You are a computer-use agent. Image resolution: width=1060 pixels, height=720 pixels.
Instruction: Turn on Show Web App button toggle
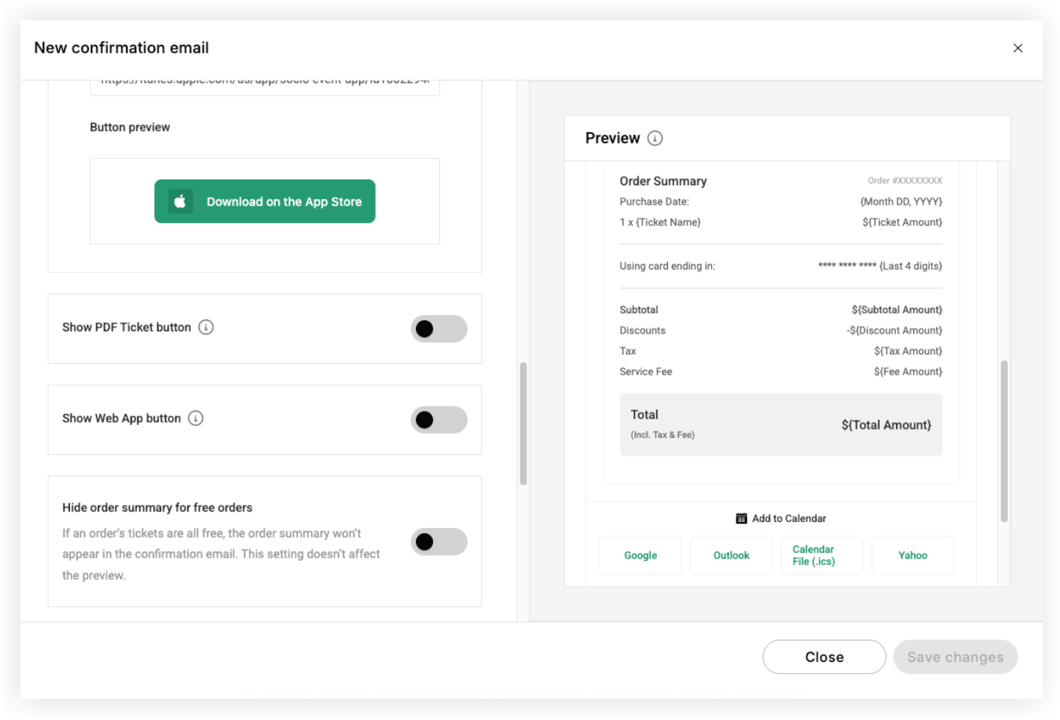pyautogui.click(x=439, y=420)
